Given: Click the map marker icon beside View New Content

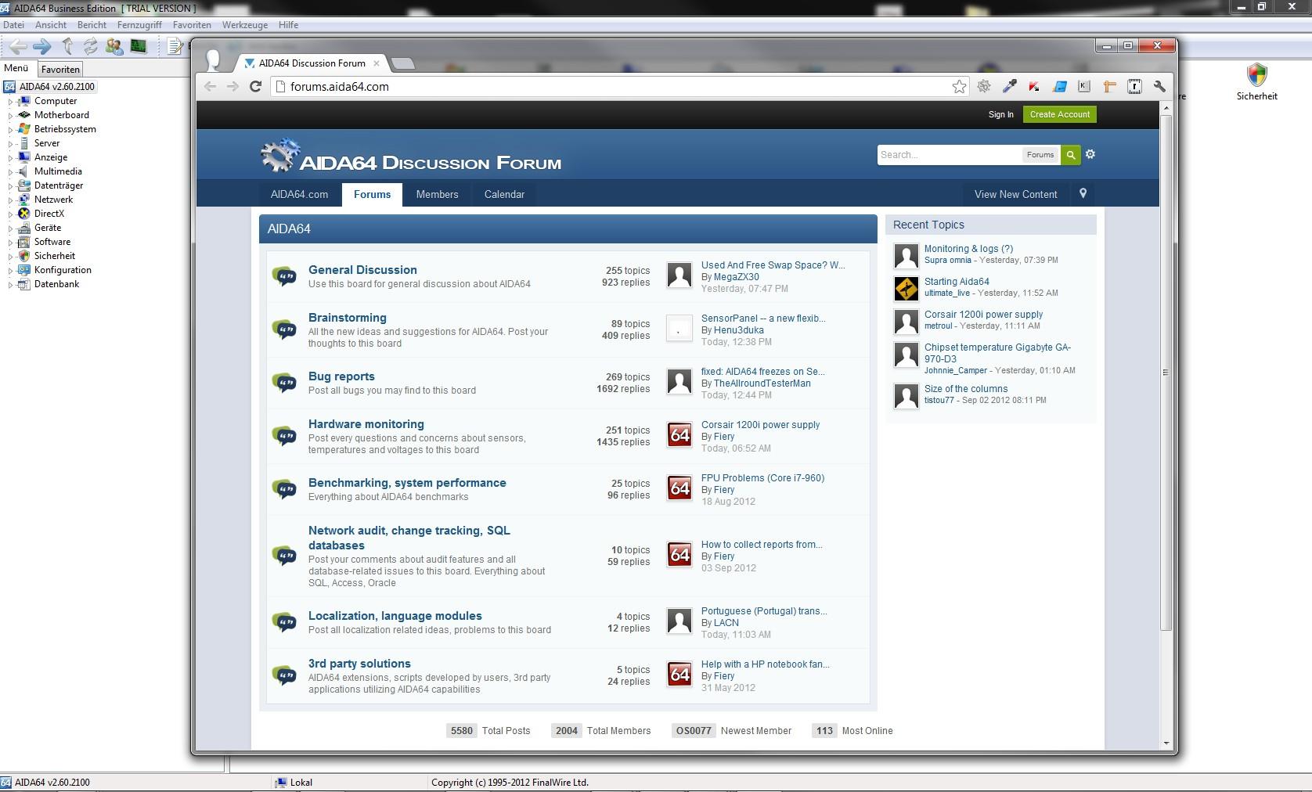Looking at the screenshot, I should pos(1083,193).
